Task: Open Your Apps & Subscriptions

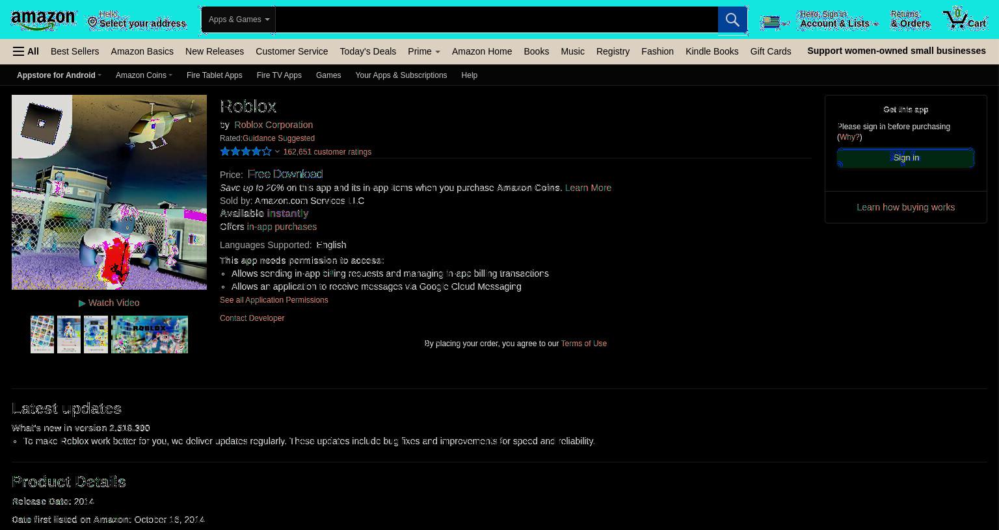Action: point(401,75)
